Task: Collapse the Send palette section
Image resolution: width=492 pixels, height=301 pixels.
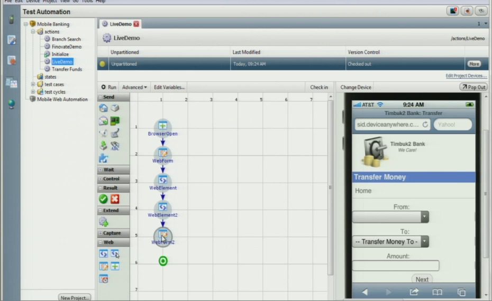Action: click(101, 97)
